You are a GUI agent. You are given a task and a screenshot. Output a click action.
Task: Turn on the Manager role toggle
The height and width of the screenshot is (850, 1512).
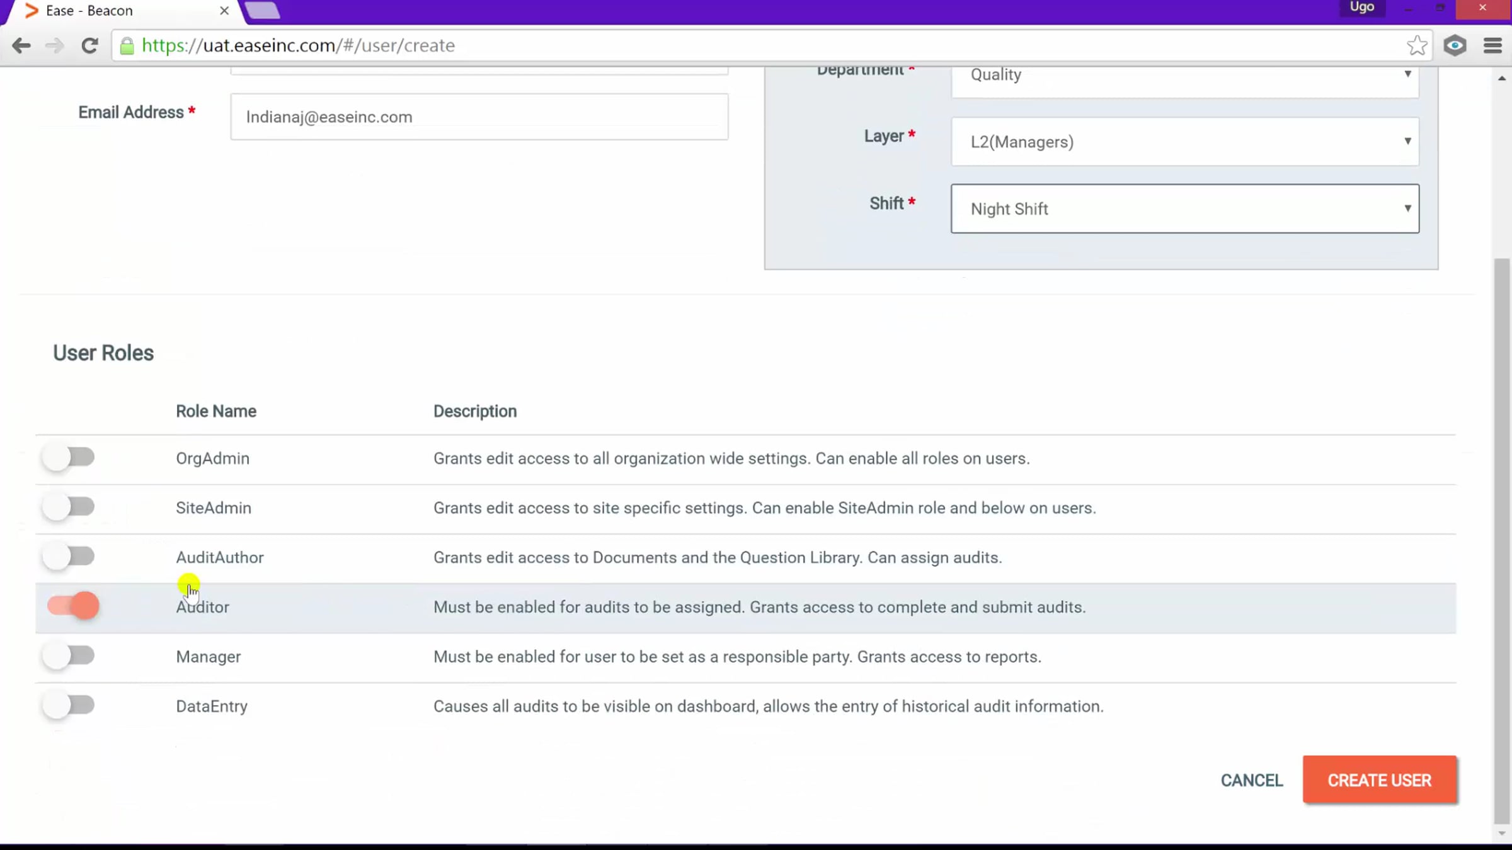pos(69,655)
